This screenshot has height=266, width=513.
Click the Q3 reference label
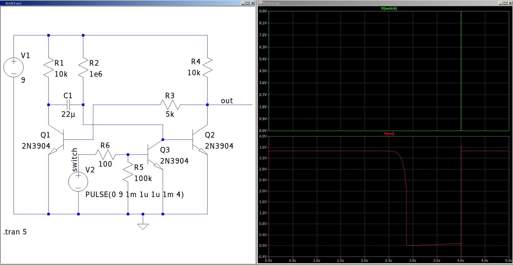pos(165,150)
